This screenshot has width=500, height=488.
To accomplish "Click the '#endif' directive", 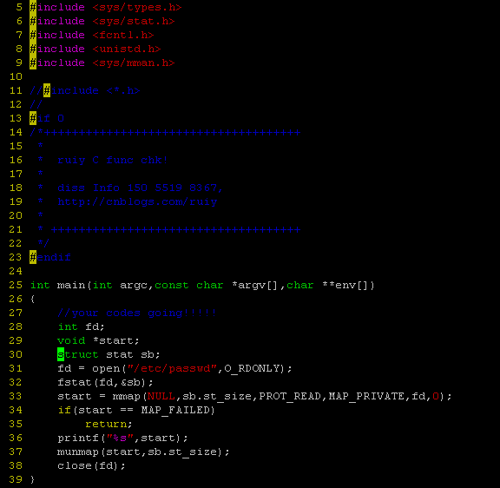I will pos(50,257).
